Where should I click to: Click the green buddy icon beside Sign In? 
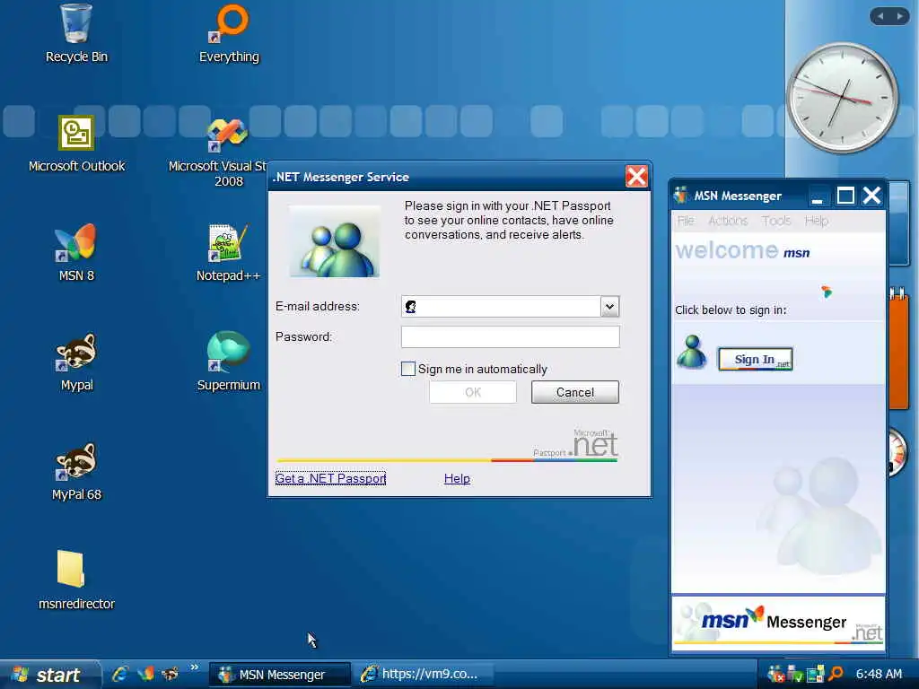[692, 352]
